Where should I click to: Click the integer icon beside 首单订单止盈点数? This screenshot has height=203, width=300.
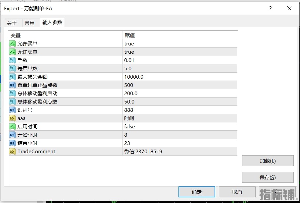12,85
